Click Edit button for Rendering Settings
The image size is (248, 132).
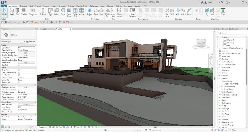pyautogui.click(x=26, y=87)
